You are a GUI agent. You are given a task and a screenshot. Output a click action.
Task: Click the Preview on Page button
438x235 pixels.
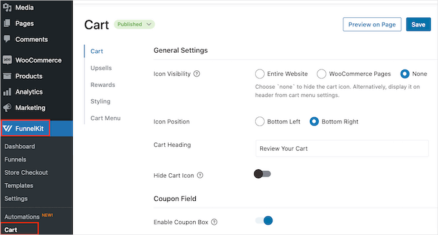coord(372,24)
